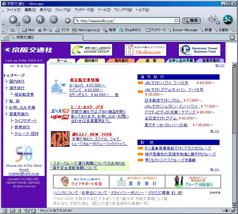The height and width of the screenshot is (214, 238).
Task: Open the Back button history dropdown arrow
Action: pos(18,24)
